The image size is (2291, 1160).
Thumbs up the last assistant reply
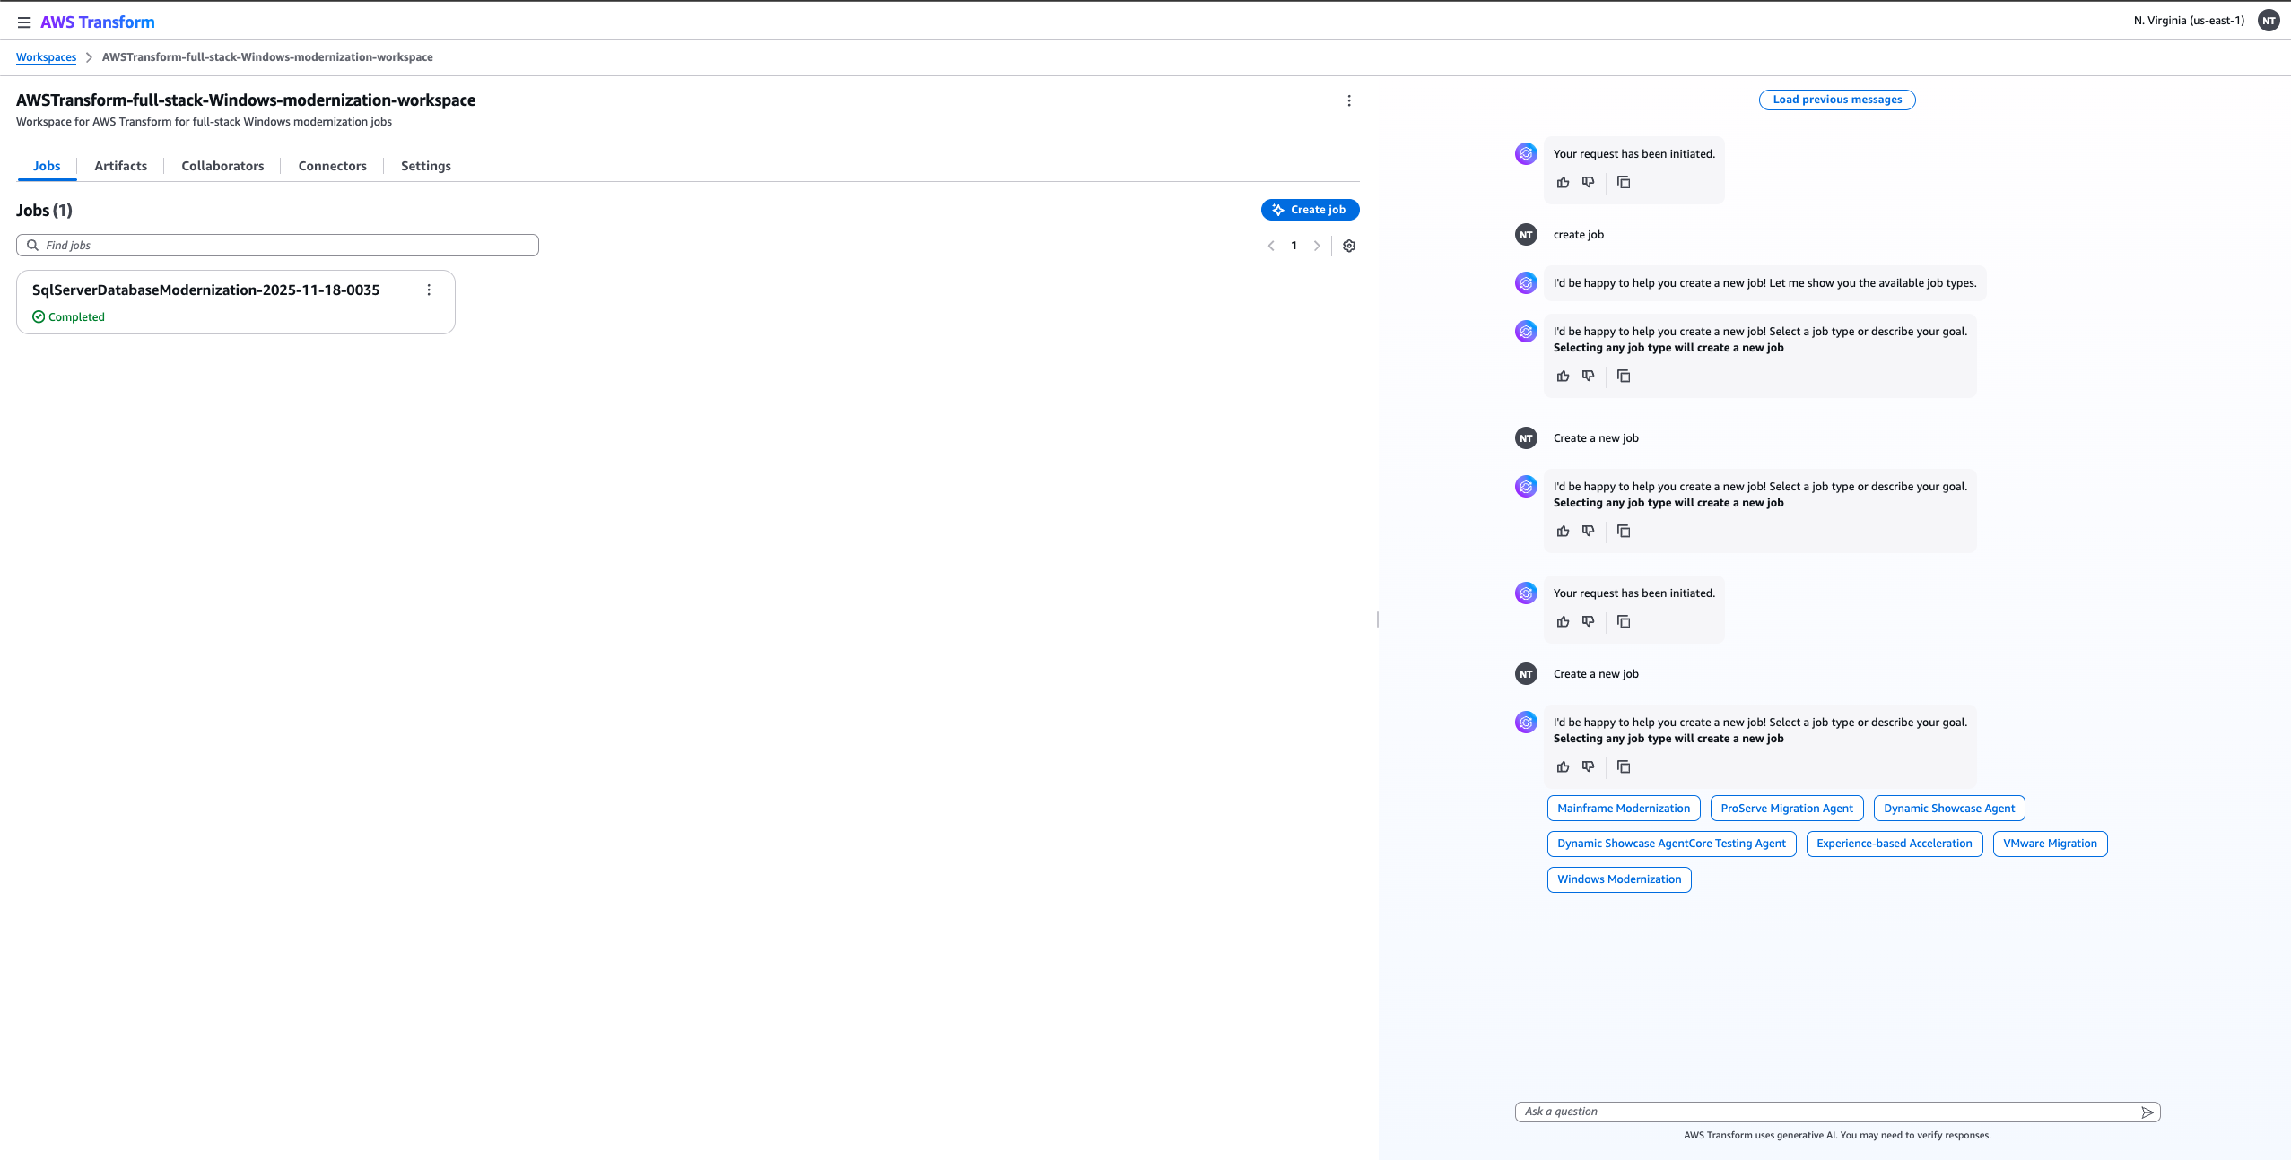[x=1563, y=767]
